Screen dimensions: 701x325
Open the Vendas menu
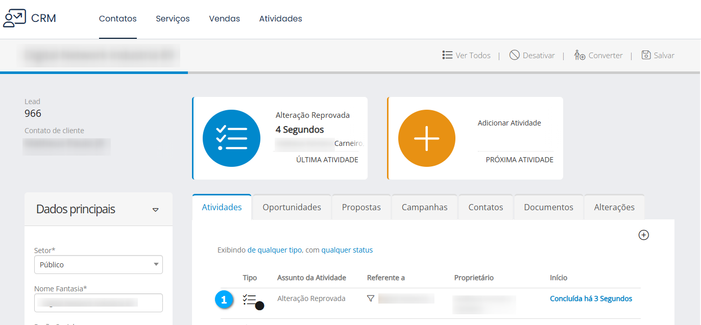(224, 19)
